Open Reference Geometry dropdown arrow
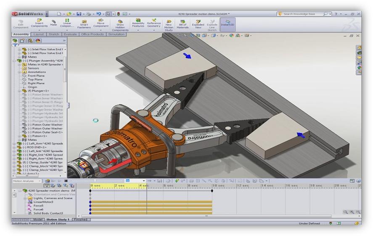The image size is (373, 236). point(154,30)
